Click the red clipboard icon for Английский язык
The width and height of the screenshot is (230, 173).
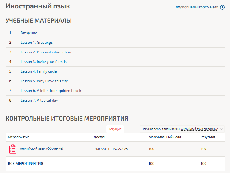(x=13, y=149)
